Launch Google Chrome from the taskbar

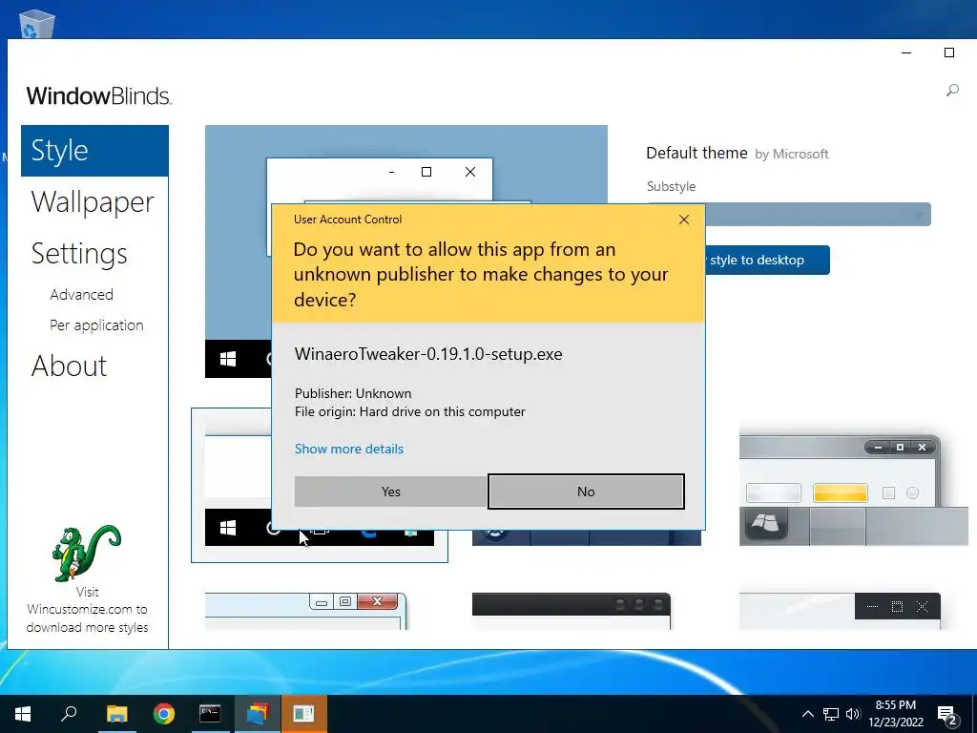[x=164, y=714]
